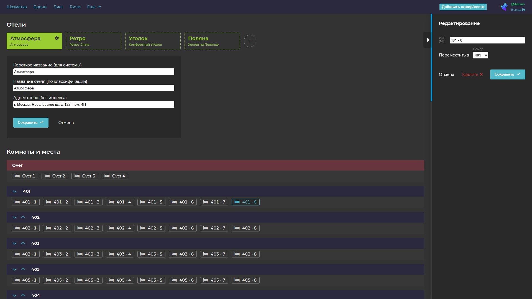The height and width of the screenshot is (299, 532).
Task: Click Удалить to delete the place
Action: 472,74
